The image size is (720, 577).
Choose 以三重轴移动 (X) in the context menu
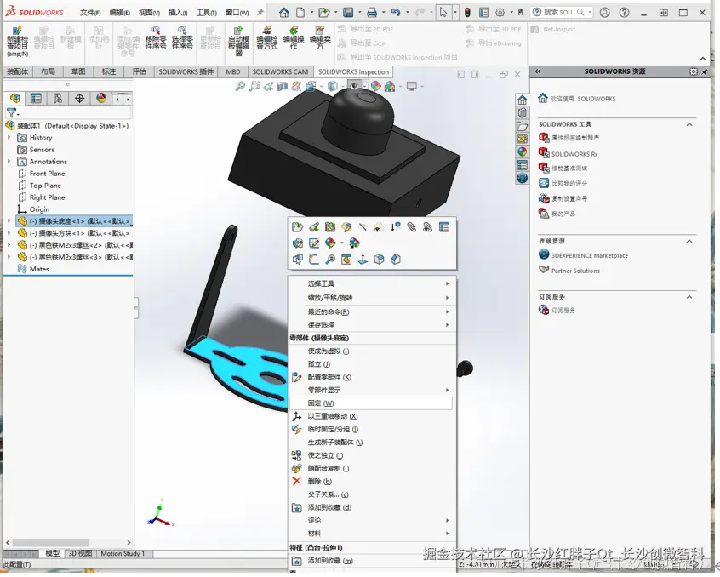[x=371, y=416]
